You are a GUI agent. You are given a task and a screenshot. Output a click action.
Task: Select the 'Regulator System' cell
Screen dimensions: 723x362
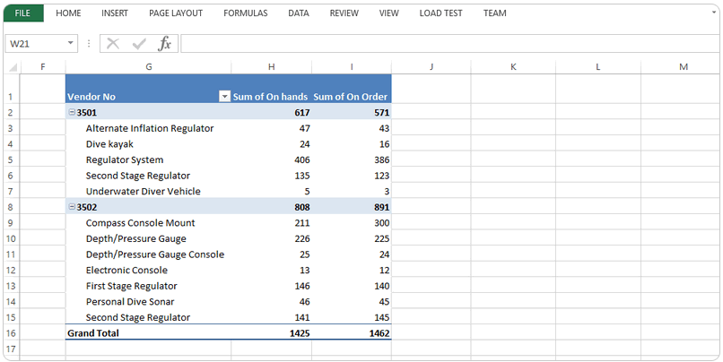tap(149, 159)
